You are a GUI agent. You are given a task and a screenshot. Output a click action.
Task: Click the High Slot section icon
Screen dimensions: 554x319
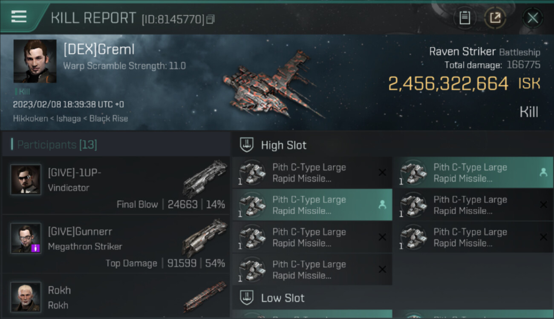coord(247,145)
